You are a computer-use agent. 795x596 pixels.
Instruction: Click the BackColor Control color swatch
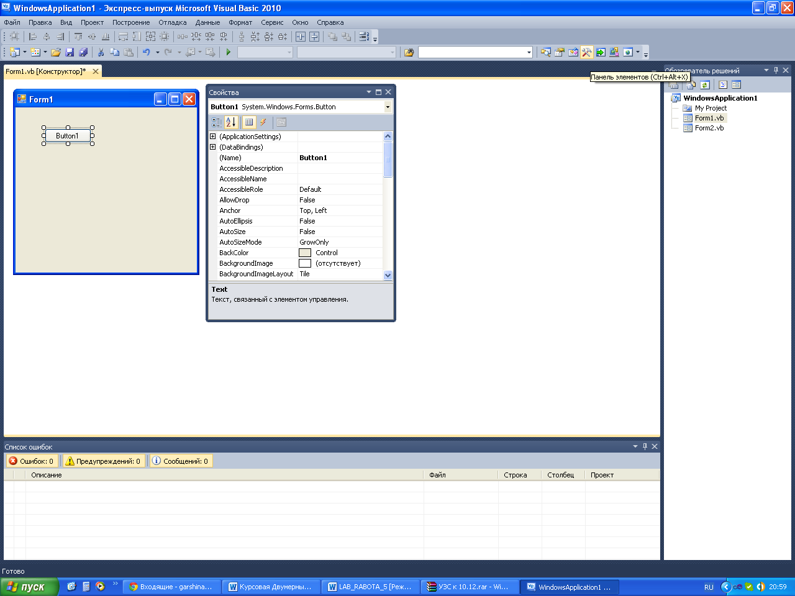tap(305, 253)
